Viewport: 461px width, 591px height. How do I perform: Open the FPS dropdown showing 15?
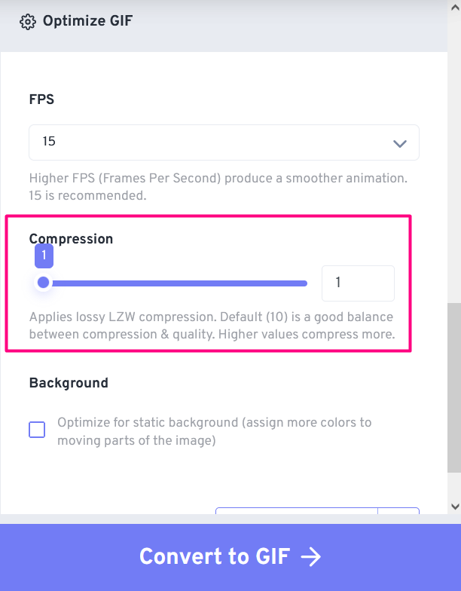click(224, 142)
